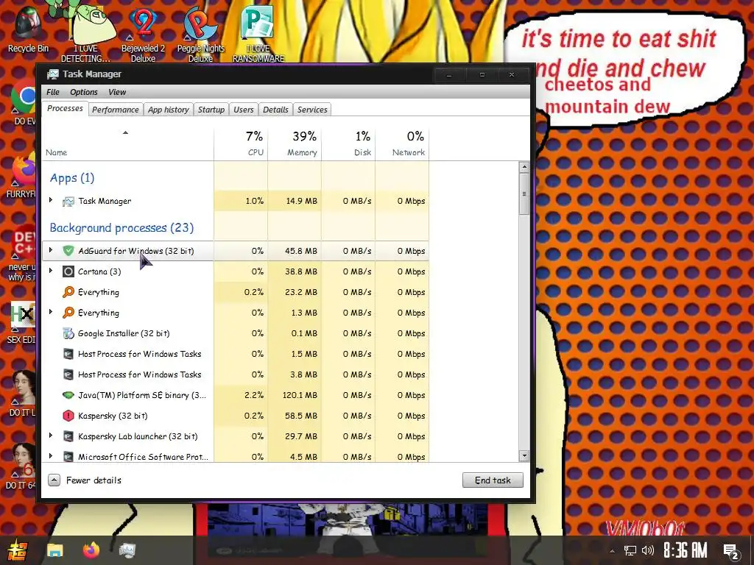Click the Task Manager process icon
Viewport: 754px width, 565px height.
pos(68,202)
